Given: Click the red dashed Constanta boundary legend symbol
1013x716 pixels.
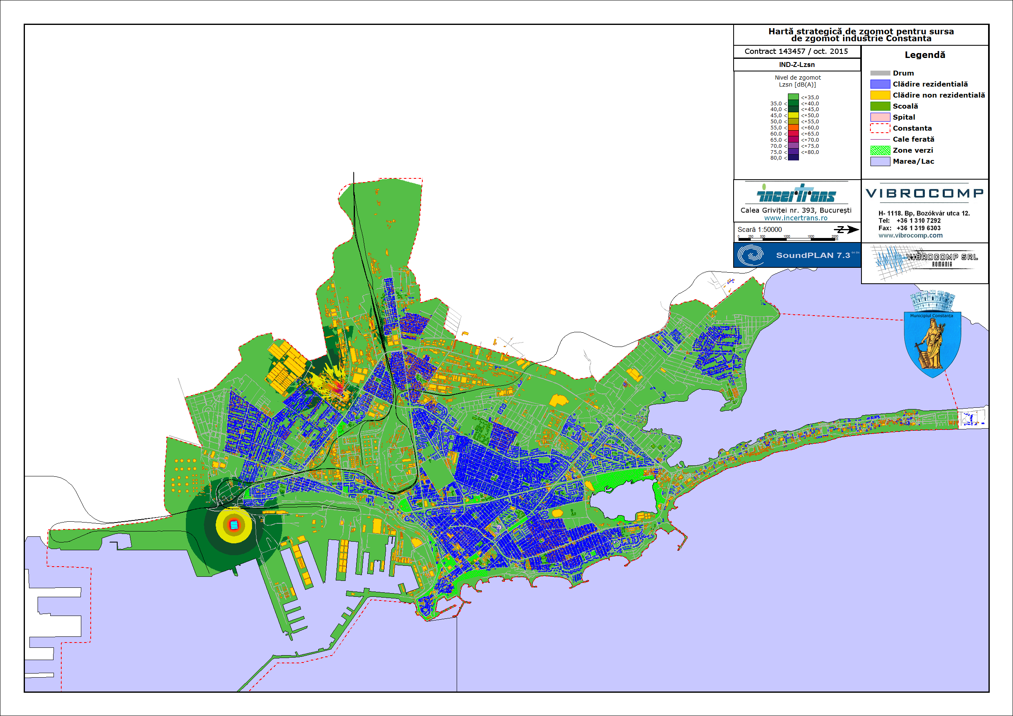Looking at the screenshot, I should point(880,128).
